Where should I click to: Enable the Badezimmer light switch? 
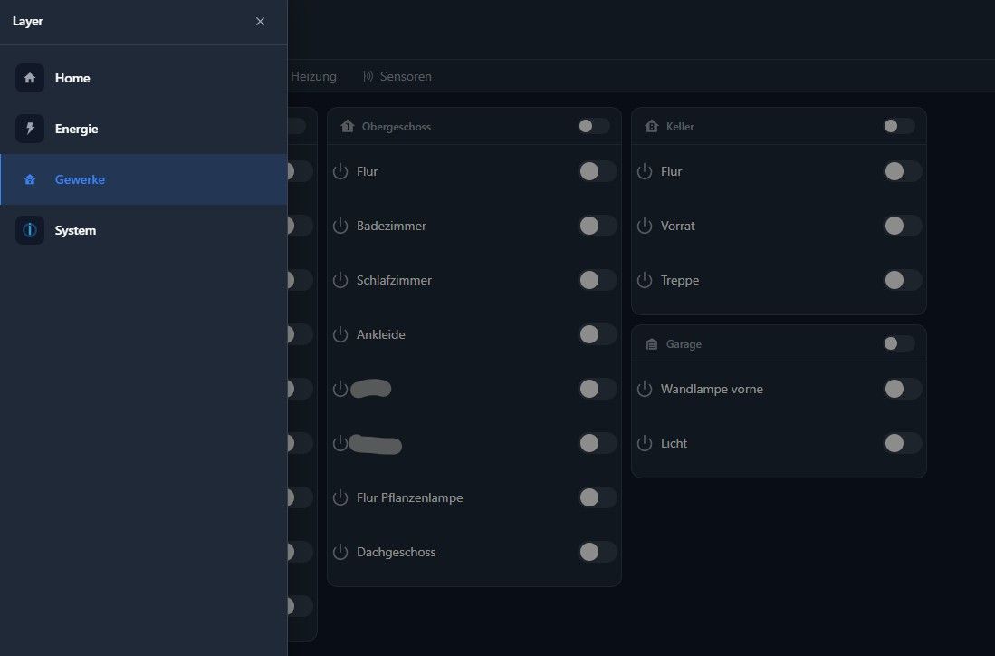(598, 226)
